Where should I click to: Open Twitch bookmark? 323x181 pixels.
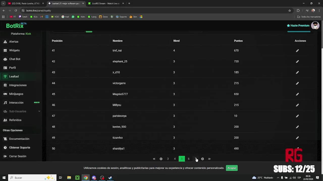[23, 17]
